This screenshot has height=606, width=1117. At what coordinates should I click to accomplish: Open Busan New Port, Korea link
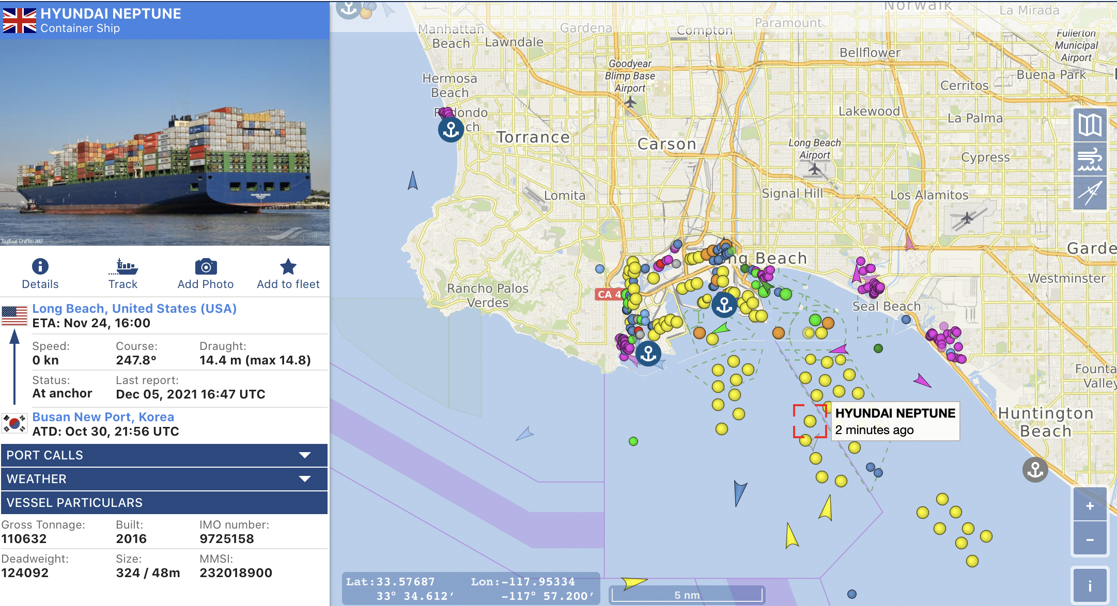coord(103,417)
